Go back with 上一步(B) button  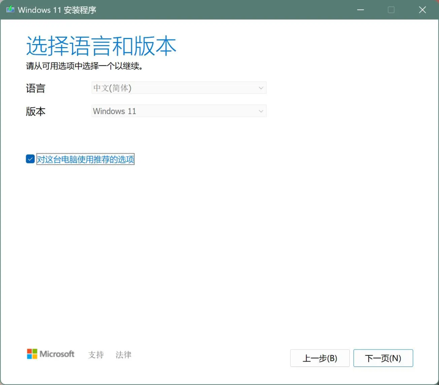(320, 358)
